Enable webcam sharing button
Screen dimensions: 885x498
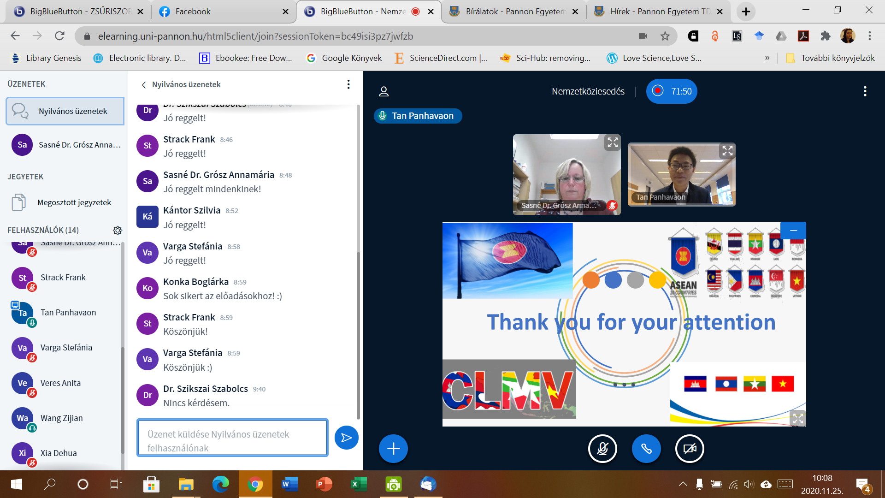[x=690, y=449]
